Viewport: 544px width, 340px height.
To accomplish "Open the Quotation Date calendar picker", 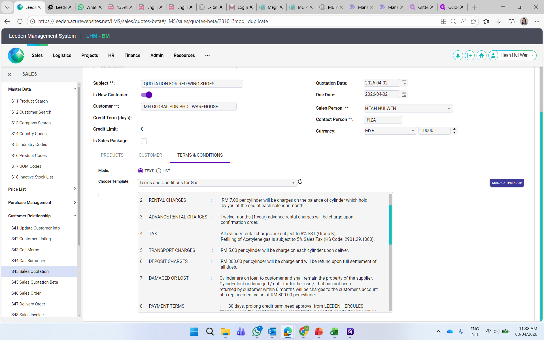I will point(404,83).
